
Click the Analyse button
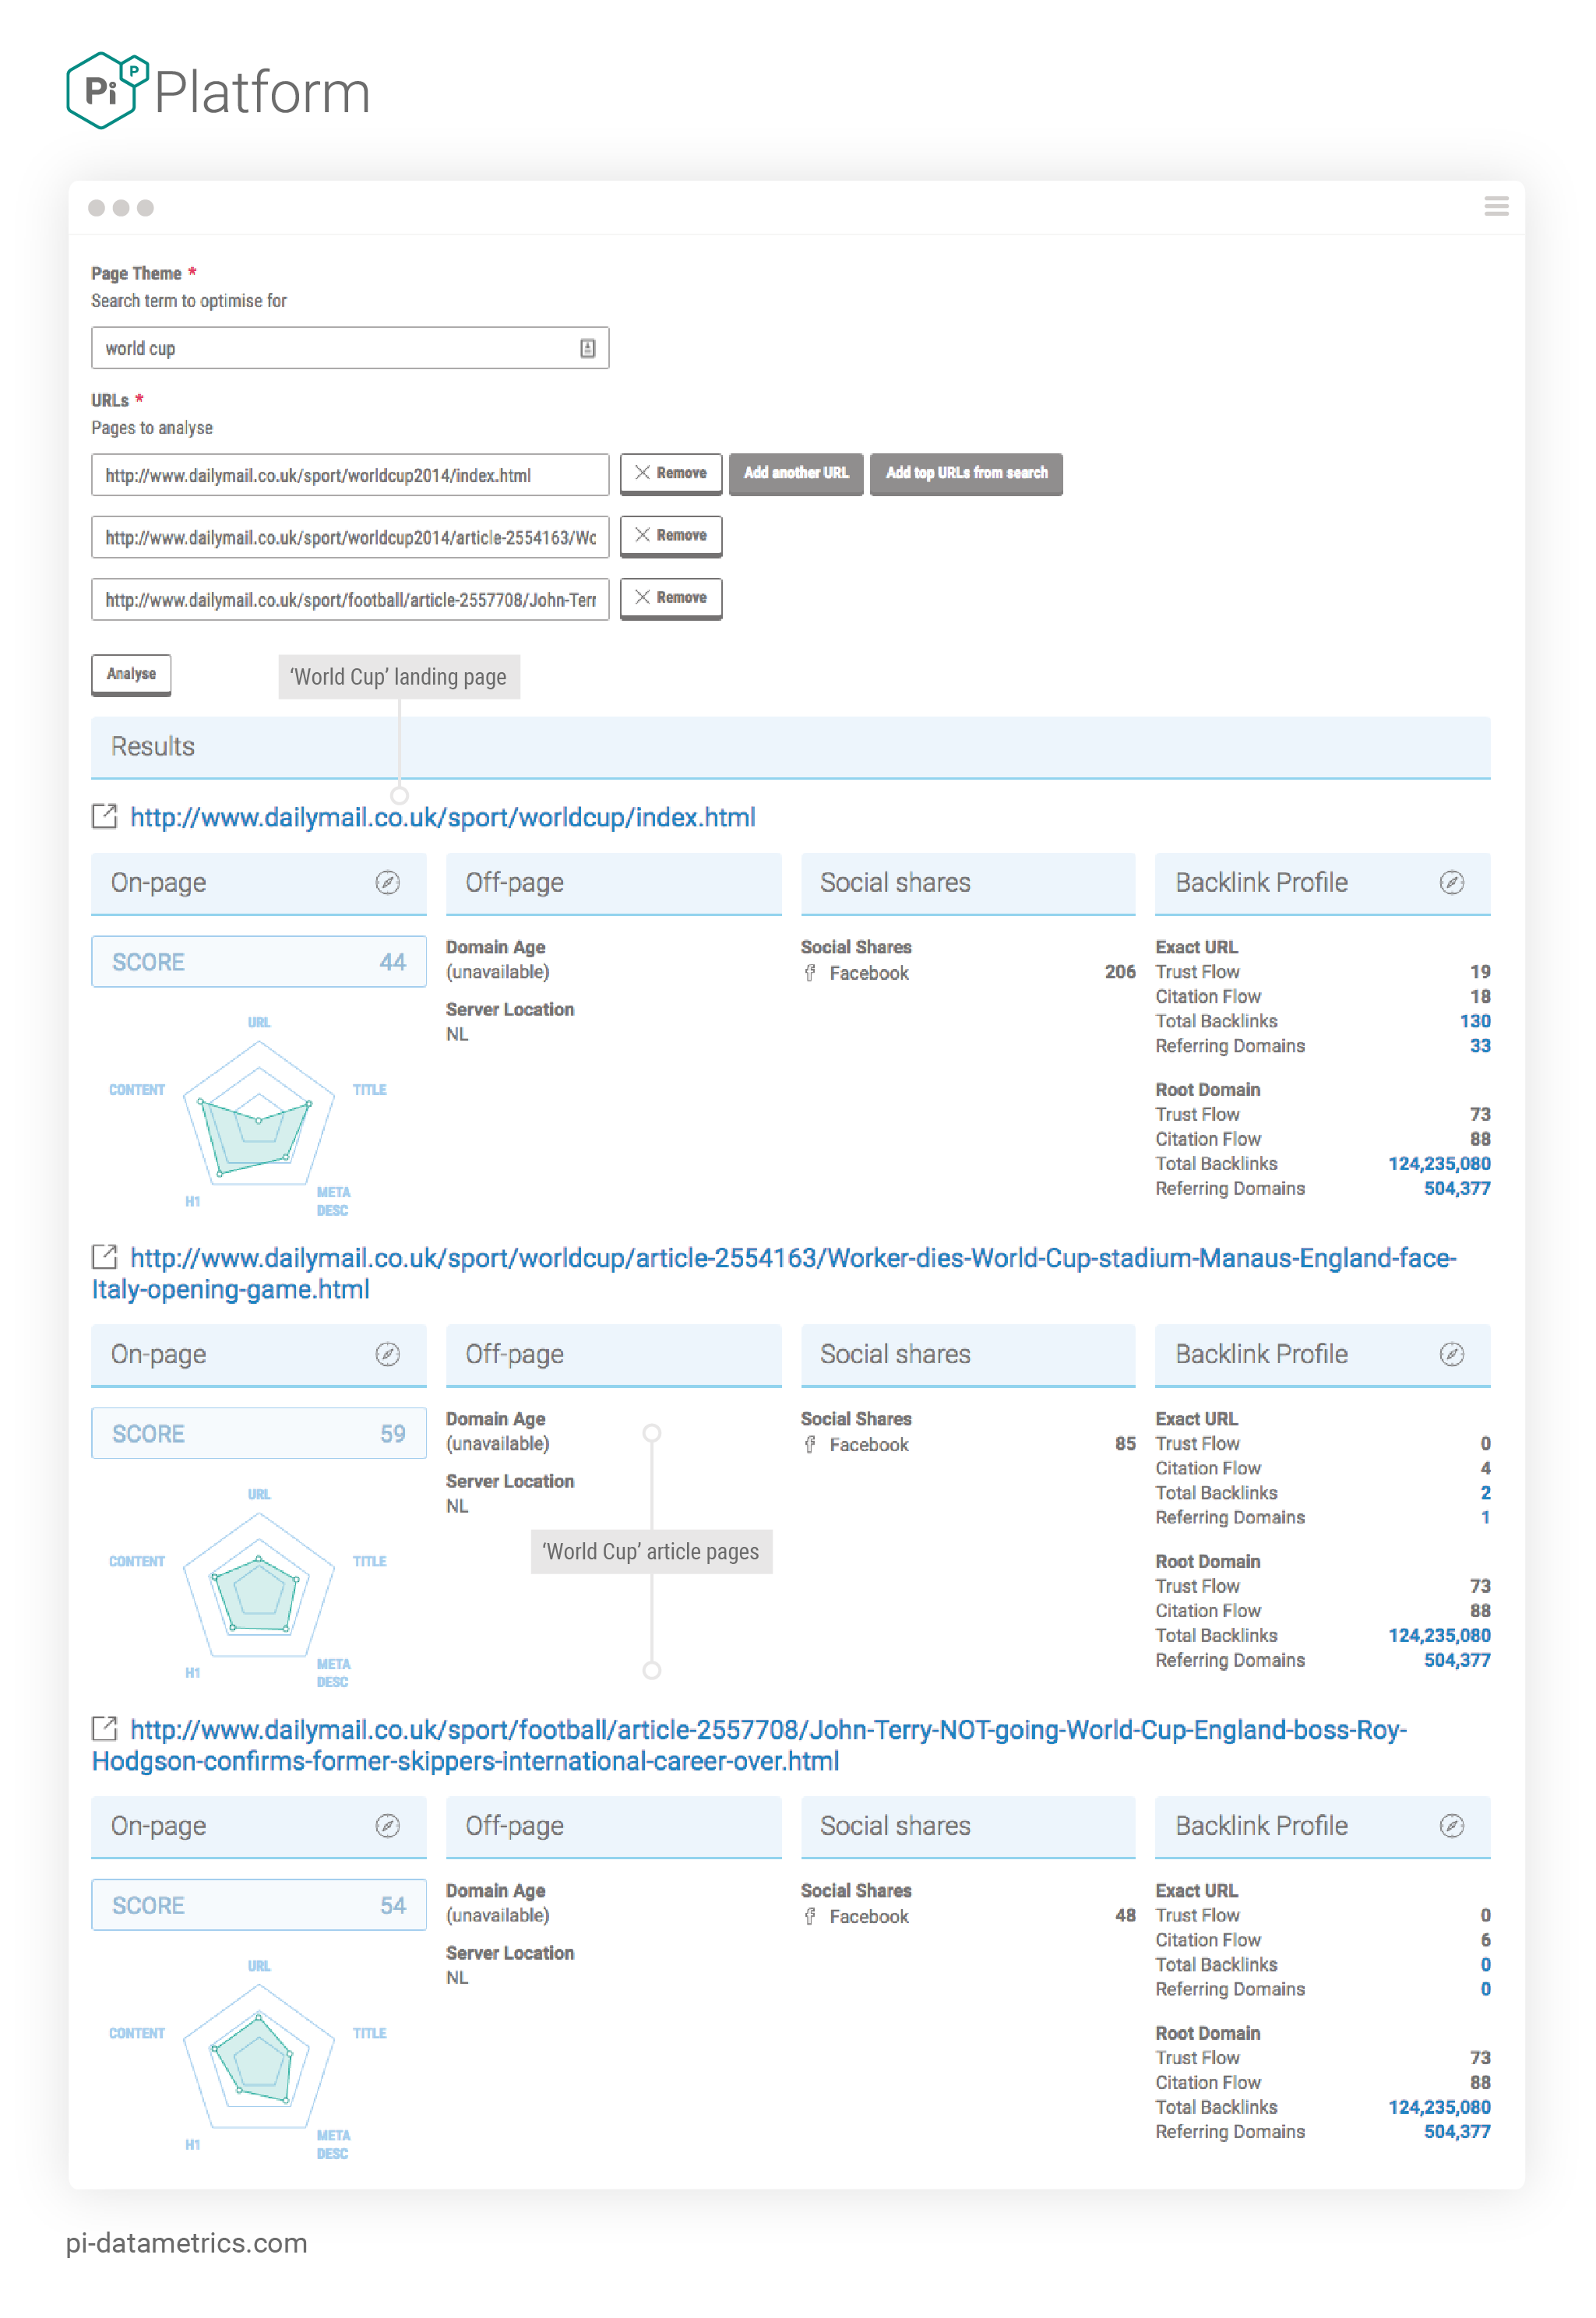tap(131, 674)
